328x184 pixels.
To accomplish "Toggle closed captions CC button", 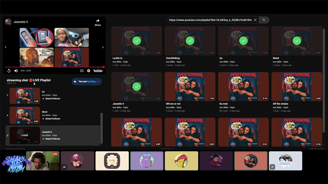I will [x=82, y=71].
